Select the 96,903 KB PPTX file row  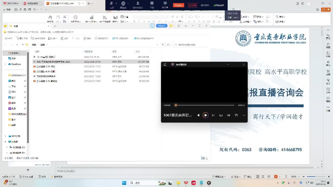coord(91,81)
